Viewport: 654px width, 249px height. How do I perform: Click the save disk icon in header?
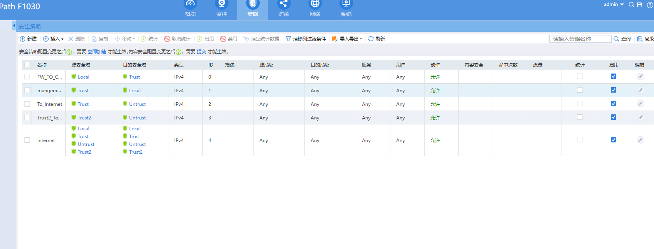point(640,5)
